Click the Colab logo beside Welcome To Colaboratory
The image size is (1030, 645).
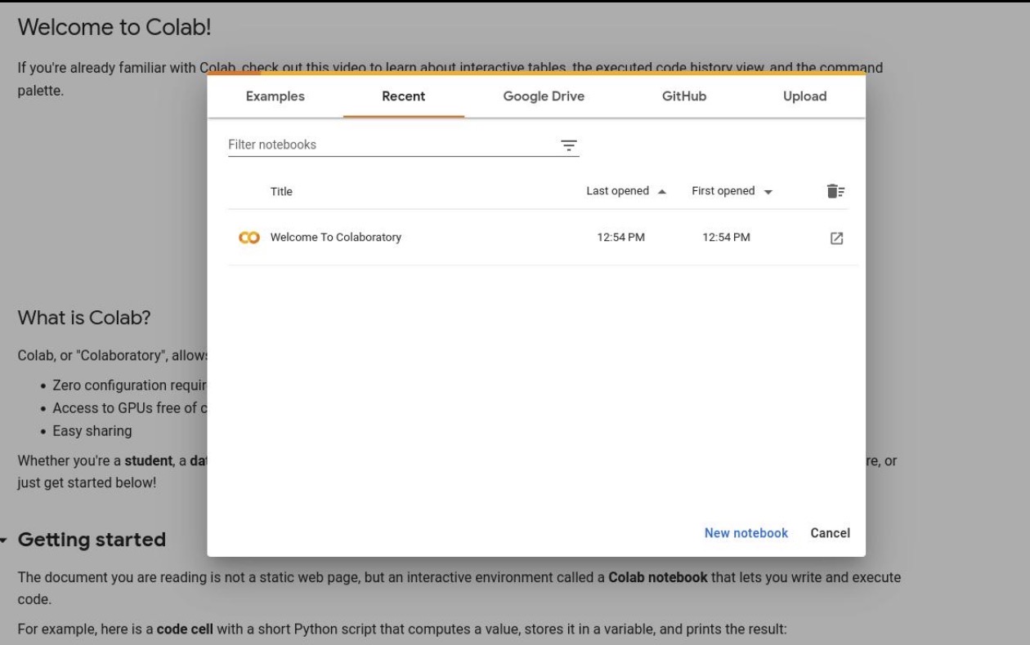[x=249, y=238]
